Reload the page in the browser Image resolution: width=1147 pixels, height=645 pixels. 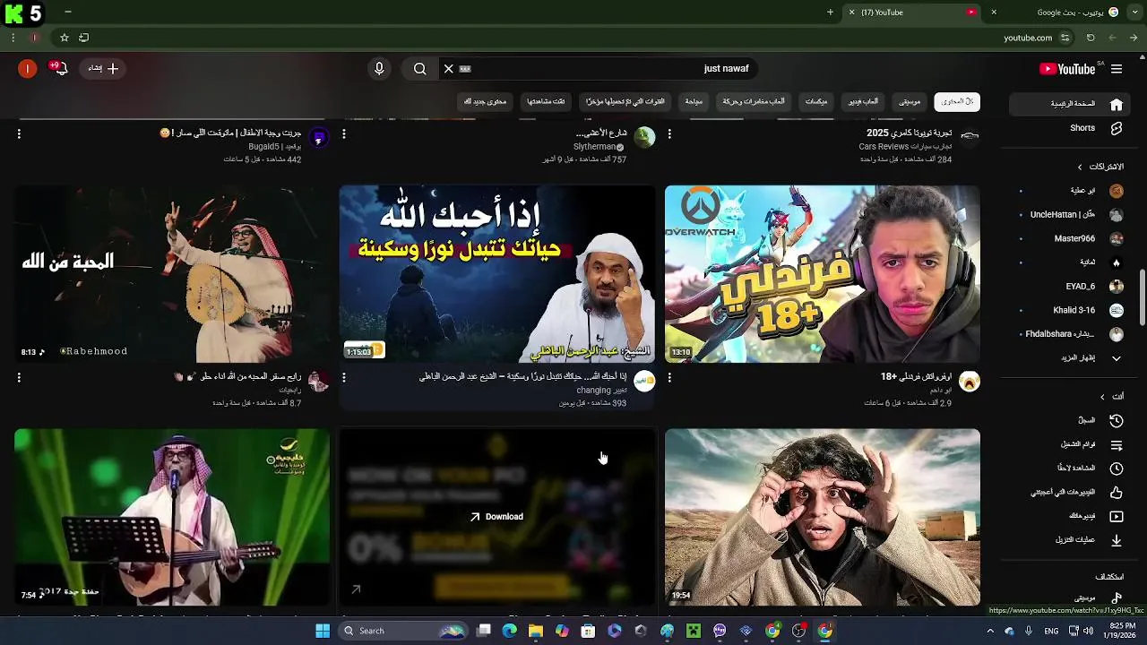pos(1091,38)
